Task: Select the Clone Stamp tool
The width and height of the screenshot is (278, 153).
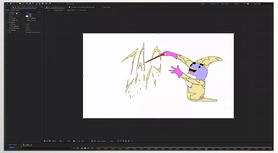Action: point(40,4)
